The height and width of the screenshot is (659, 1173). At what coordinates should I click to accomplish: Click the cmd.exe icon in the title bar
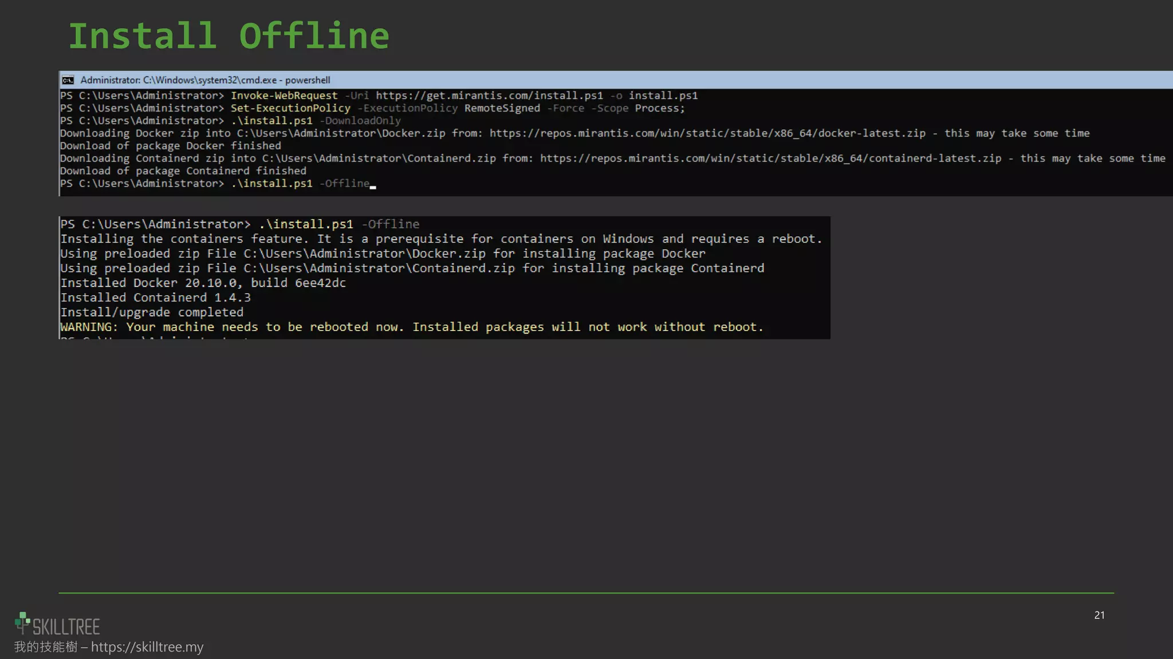click(x=68, y=80)
